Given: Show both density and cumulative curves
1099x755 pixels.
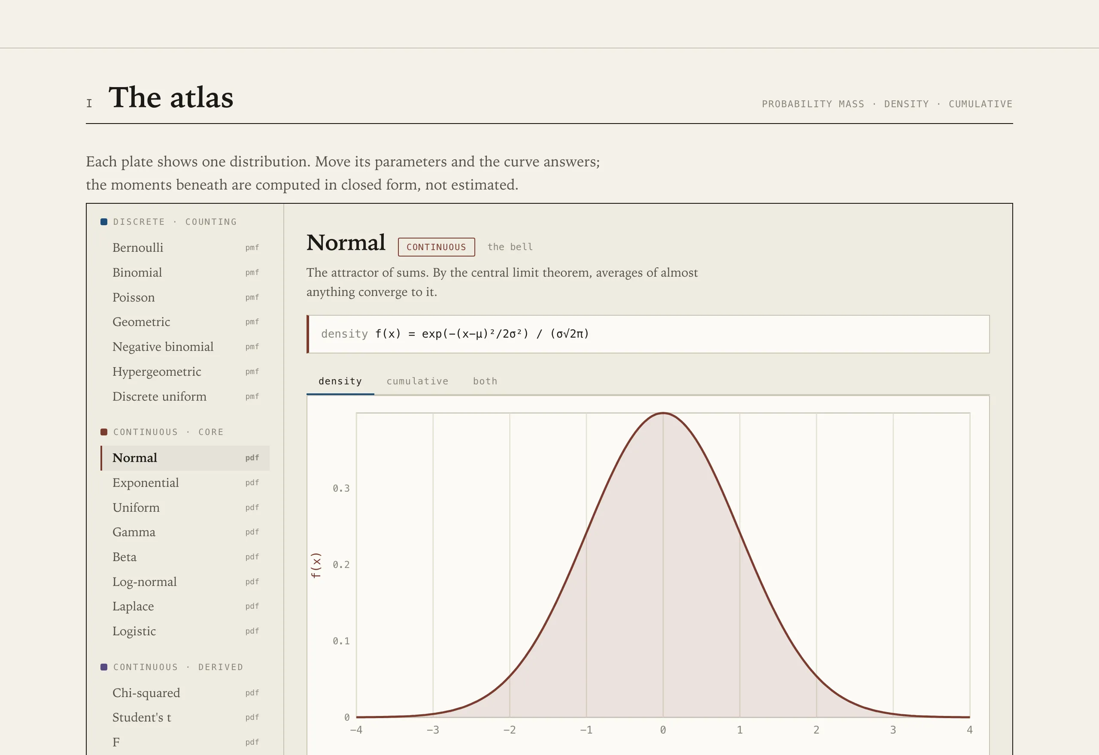Looking at the screenshot, I should (485, 381).
